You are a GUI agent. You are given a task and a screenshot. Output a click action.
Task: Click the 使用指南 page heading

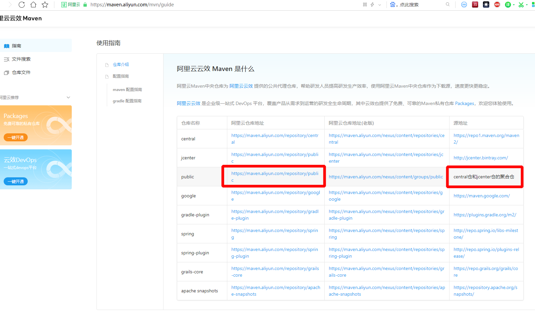[108, 43]
